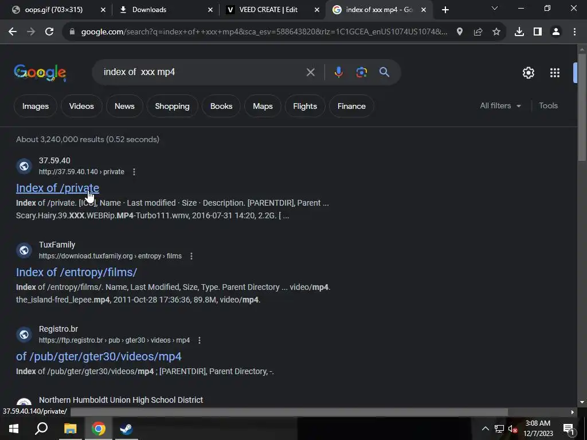Open Chrome downloads tray icon
The height and width of the screenshot is (440, 587).
519,32
